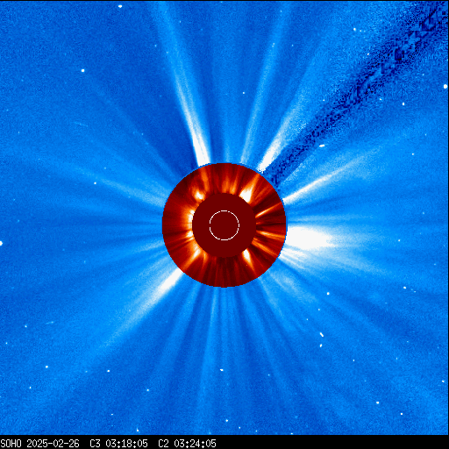Click the bright upper-left glow inside the red C2 ring
The image size is (449, 449).
pyautogui.click(x=200, y=195)
